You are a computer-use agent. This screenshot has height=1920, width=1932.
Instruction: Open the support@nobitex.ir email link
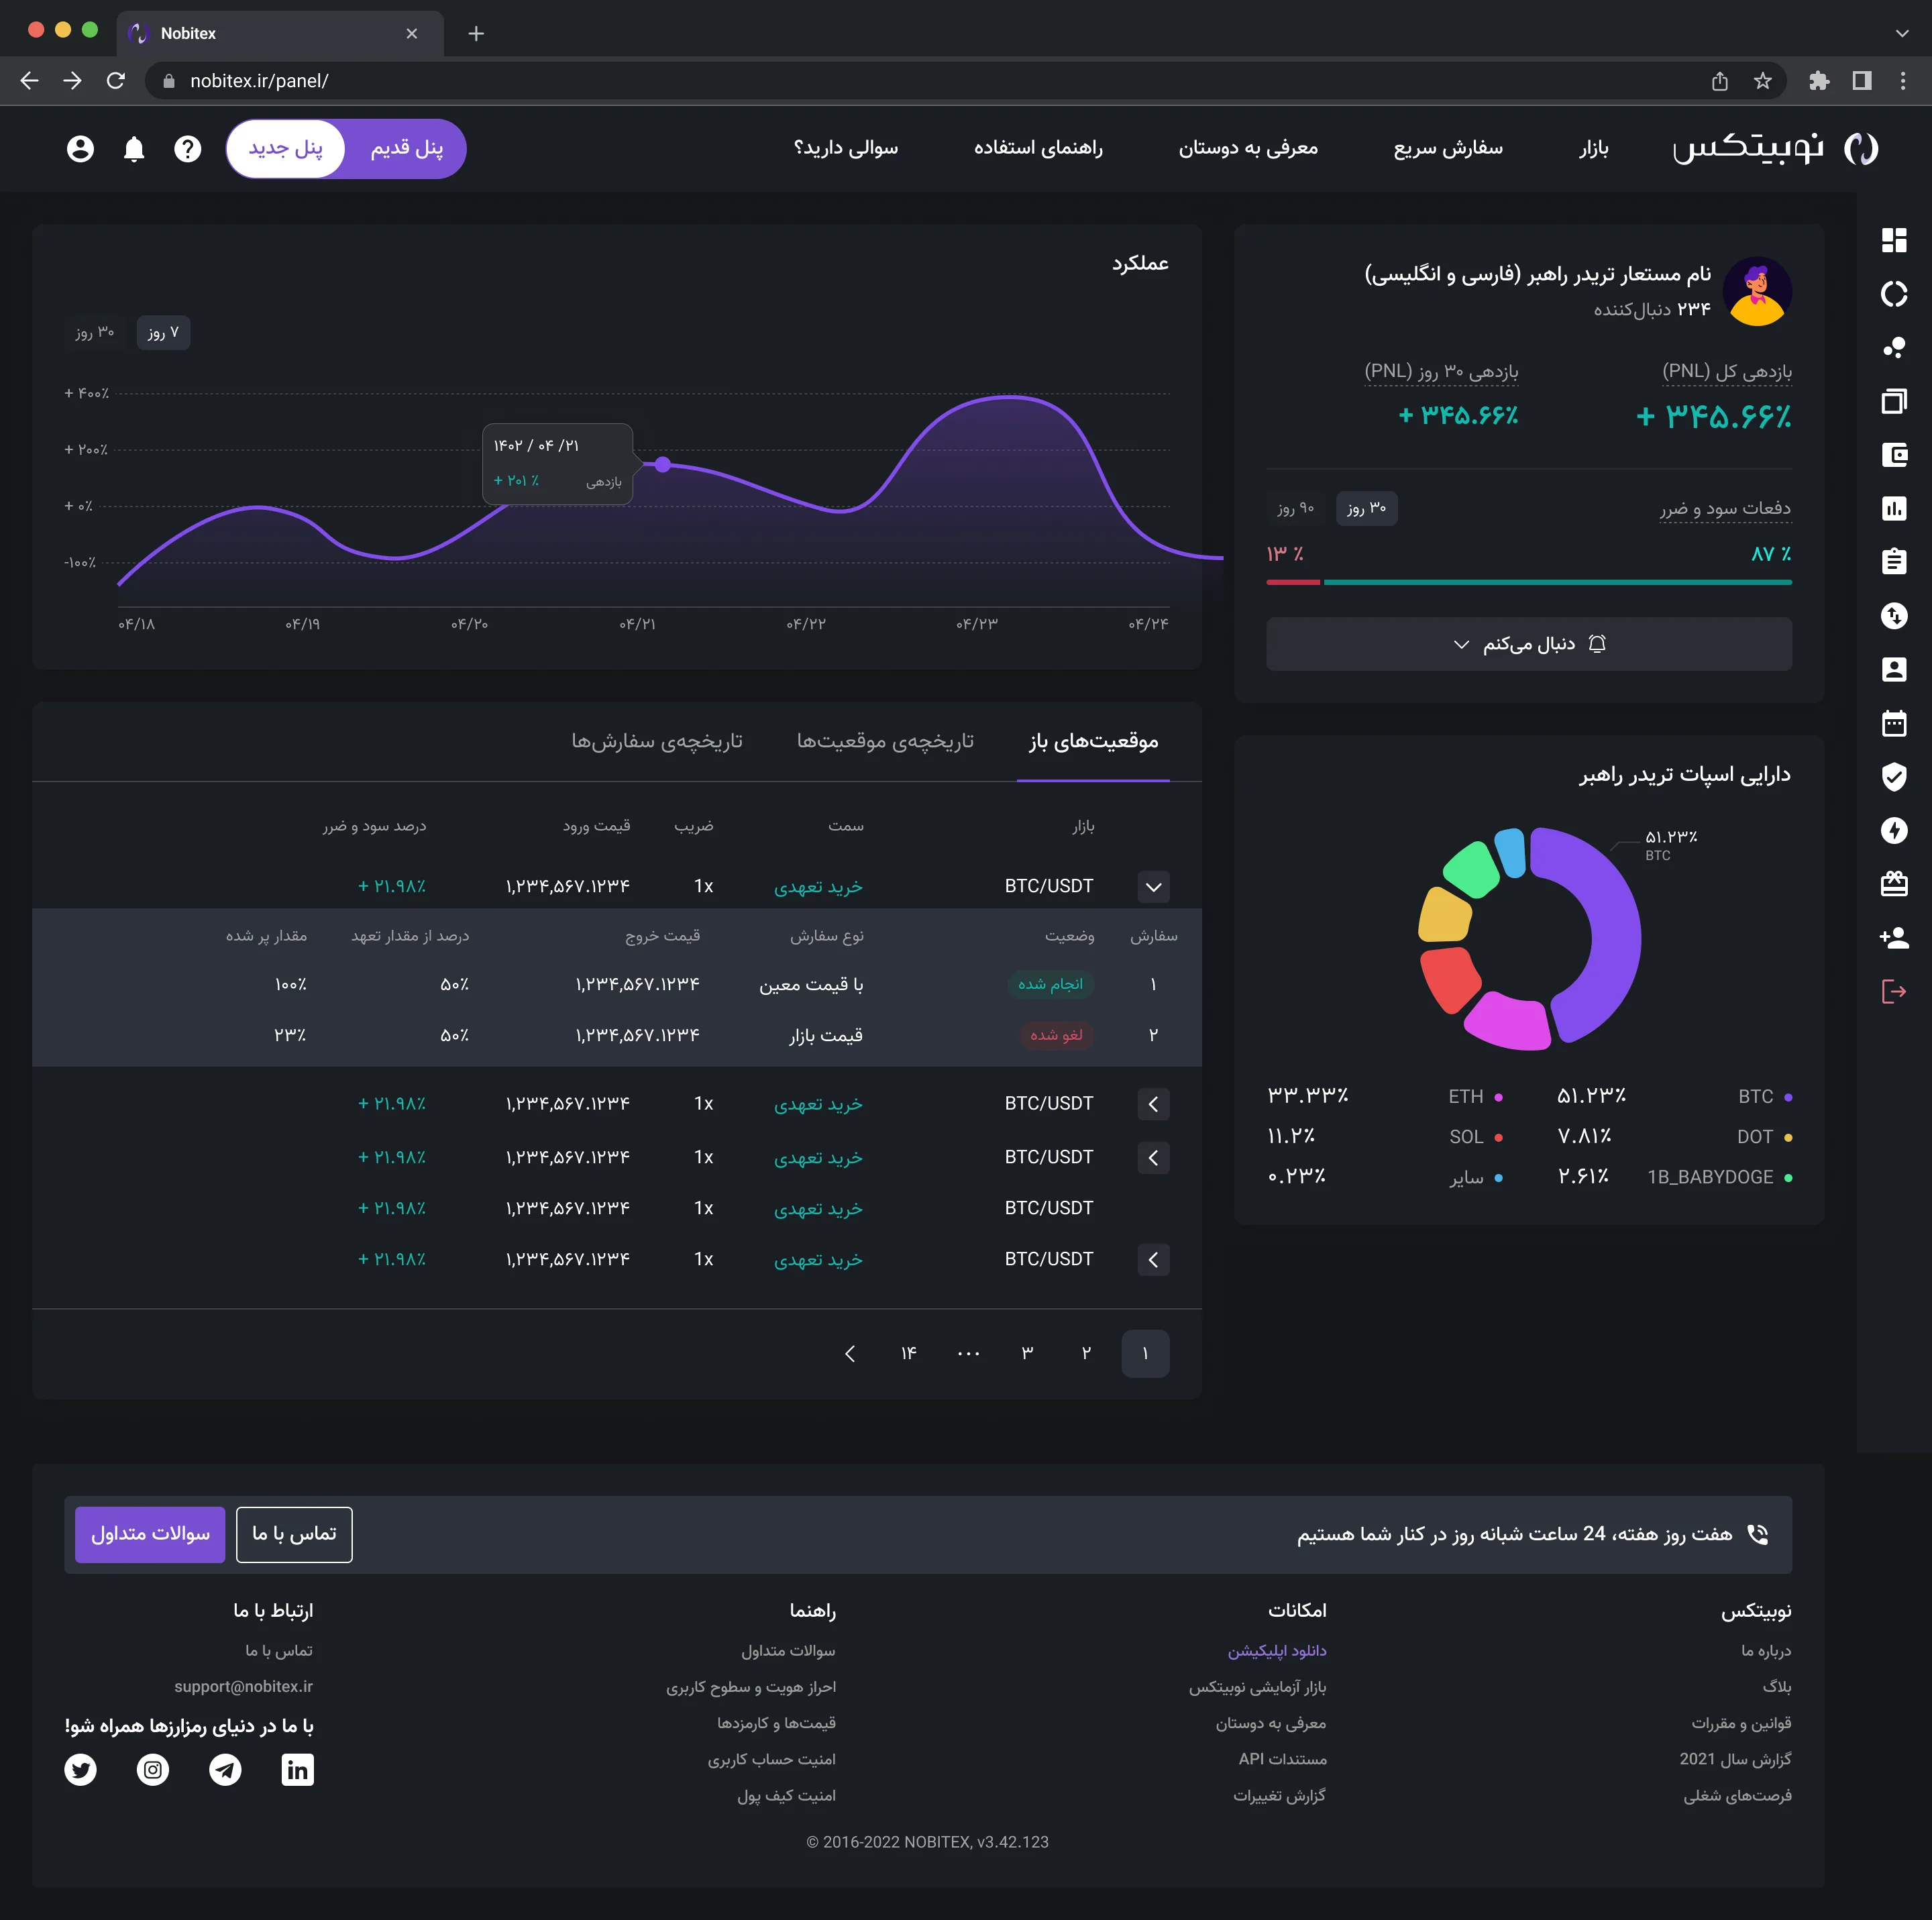pyautogui.click(x=243, y=1687)
